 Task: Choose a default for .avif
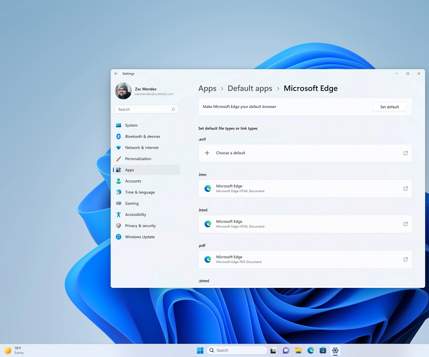305,153
